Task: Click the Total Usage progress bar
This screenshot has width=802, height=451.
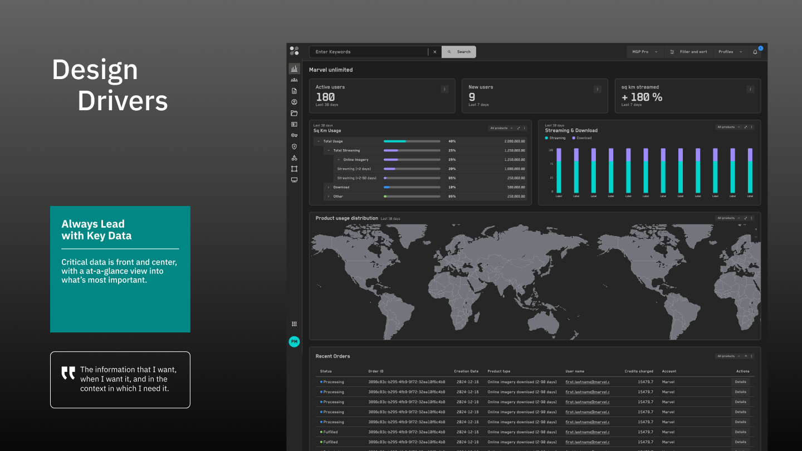Action: [x=412, y=141]
